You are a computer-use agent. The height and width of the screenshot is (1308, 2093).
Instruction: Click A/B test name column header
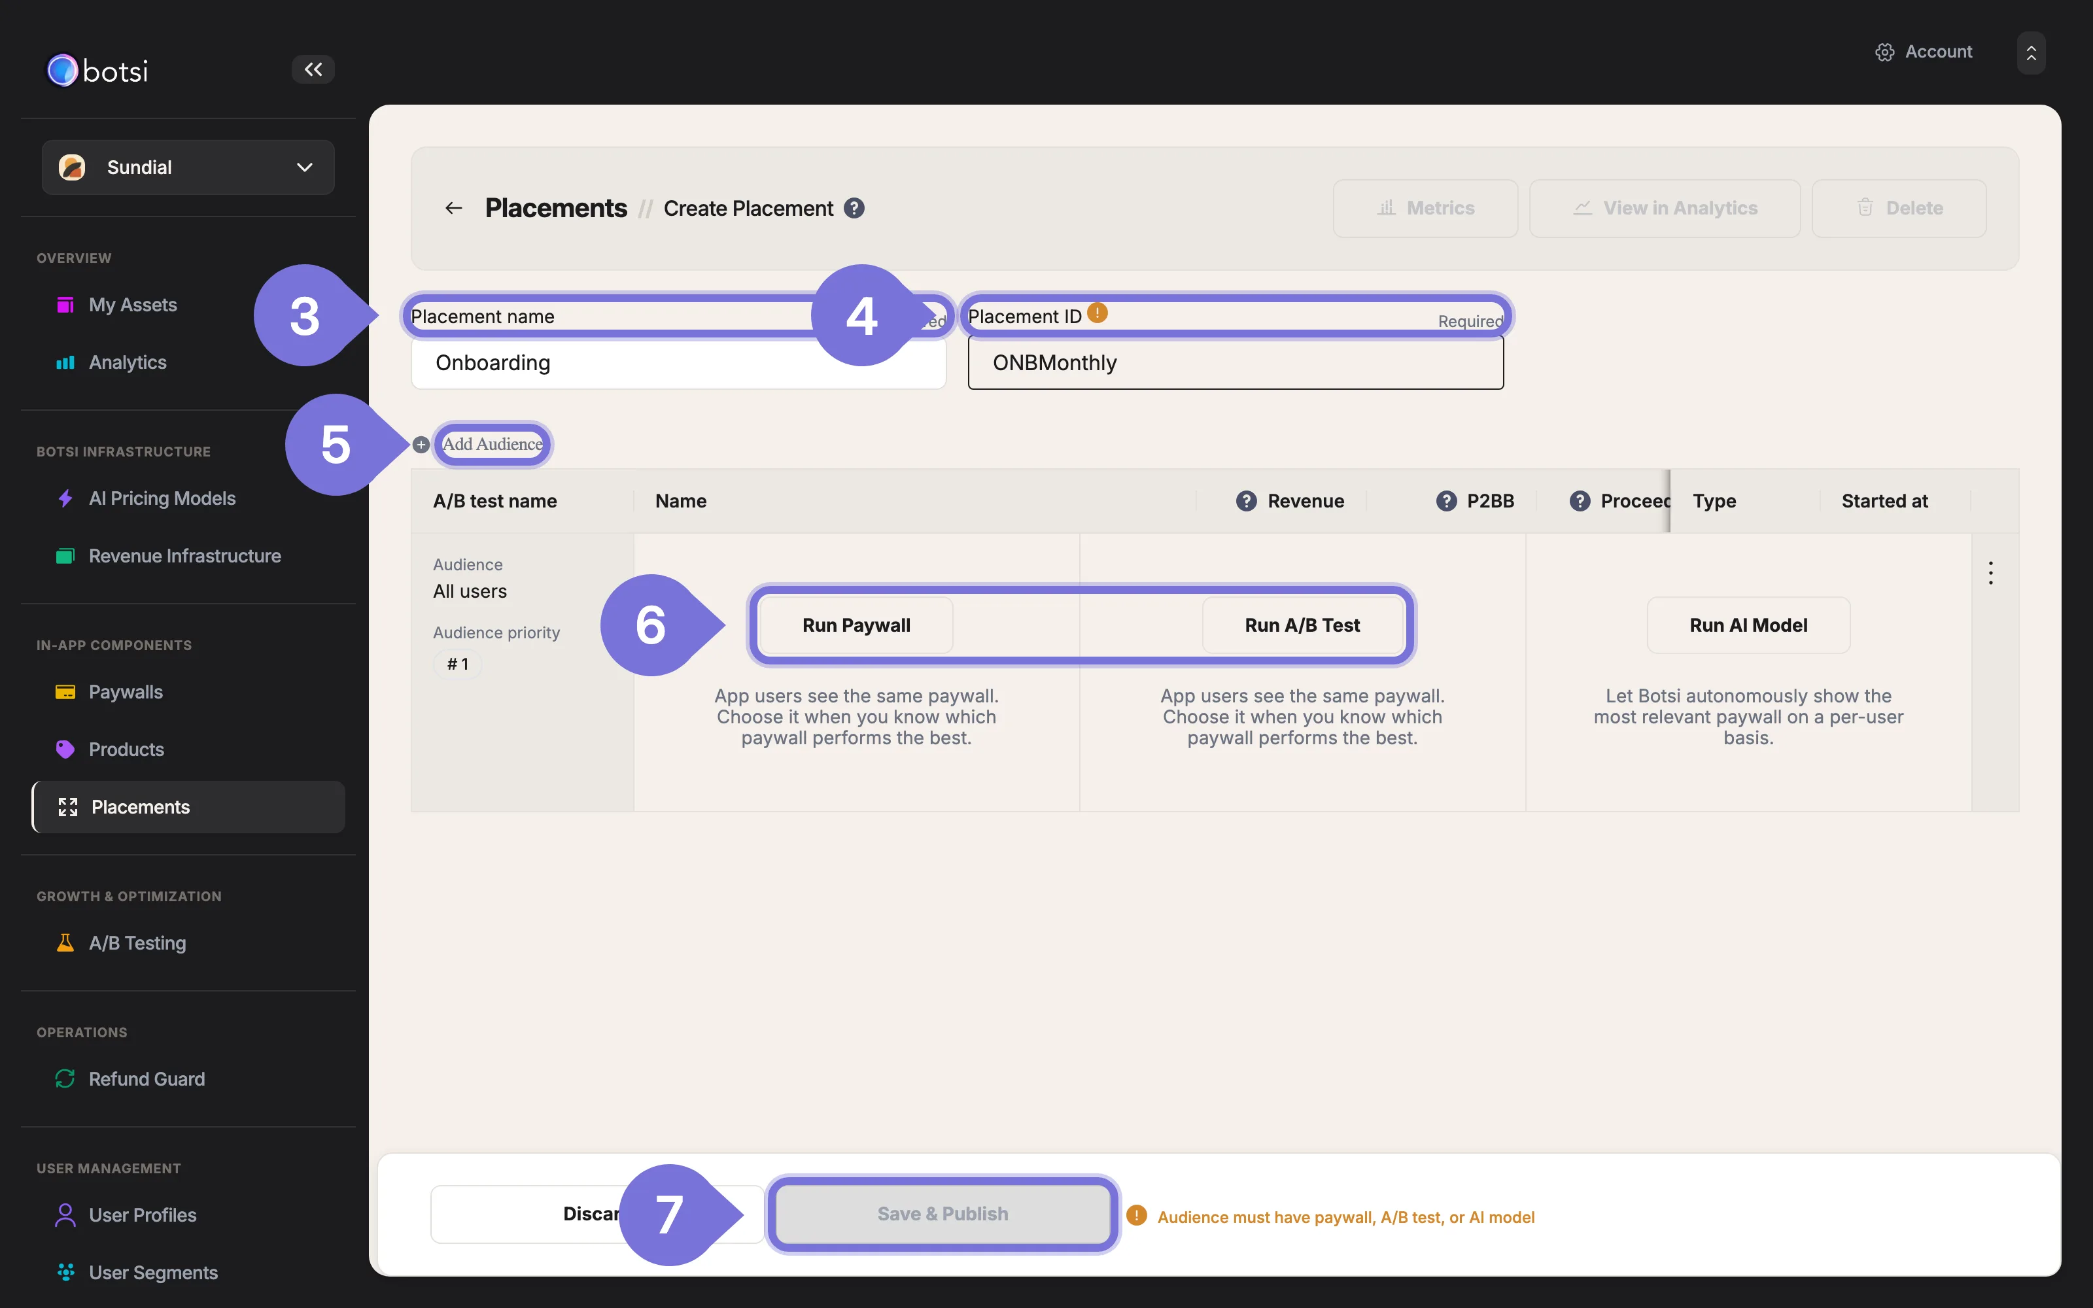[x=494, y=501]
